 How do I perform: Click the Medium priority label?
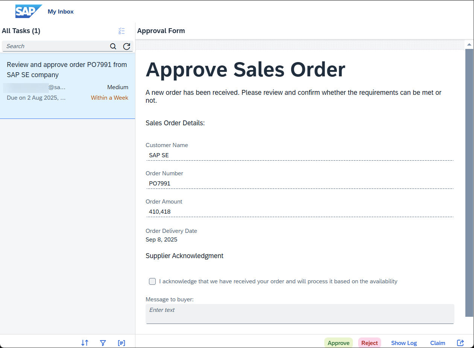[x=118, y=87]
